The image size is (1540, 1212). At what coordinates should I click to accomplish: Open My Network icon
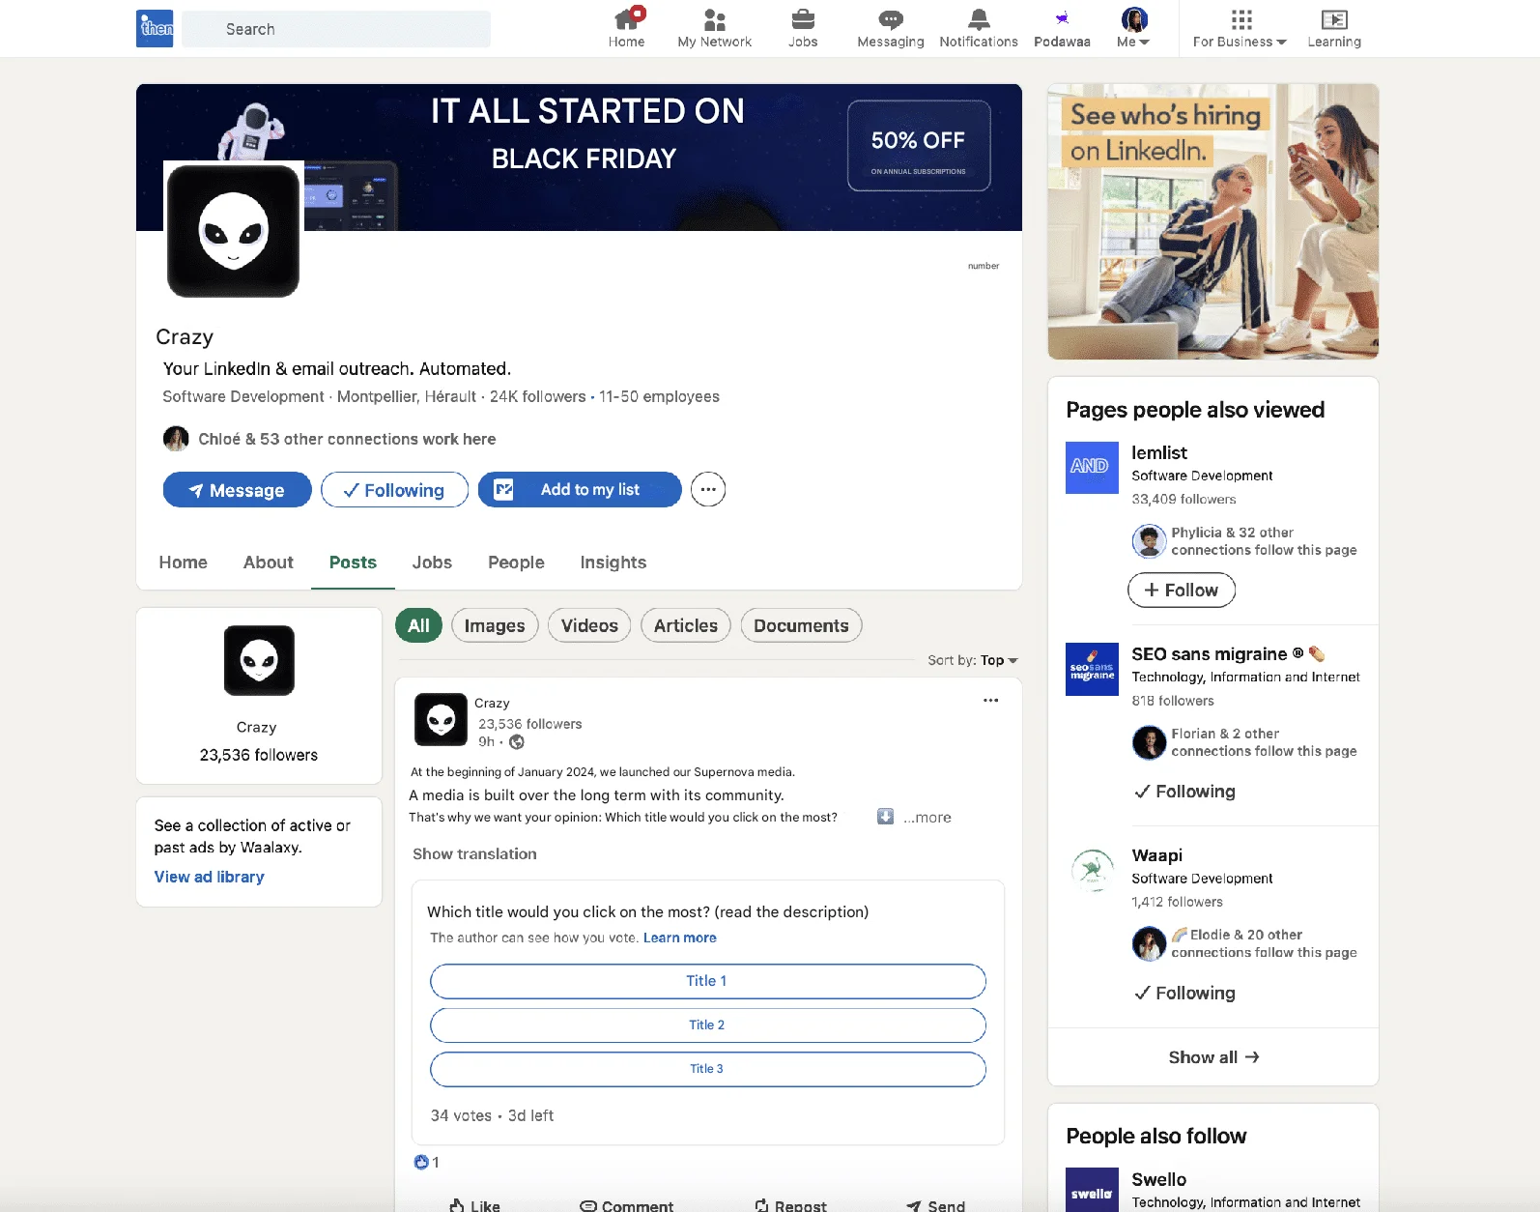[714, 28]
